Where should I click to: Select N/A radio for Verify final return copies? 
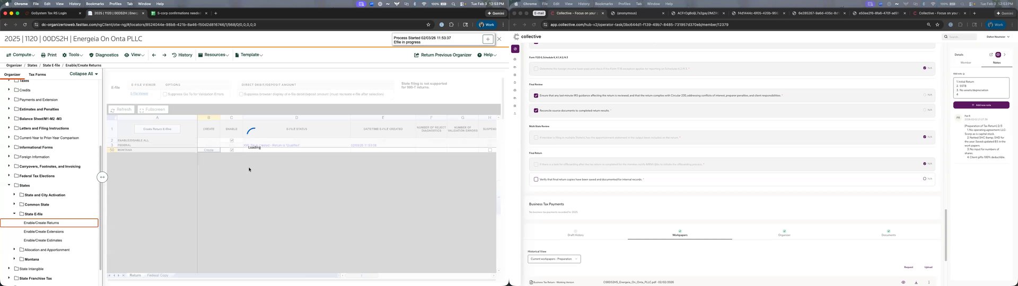(925, 179)
